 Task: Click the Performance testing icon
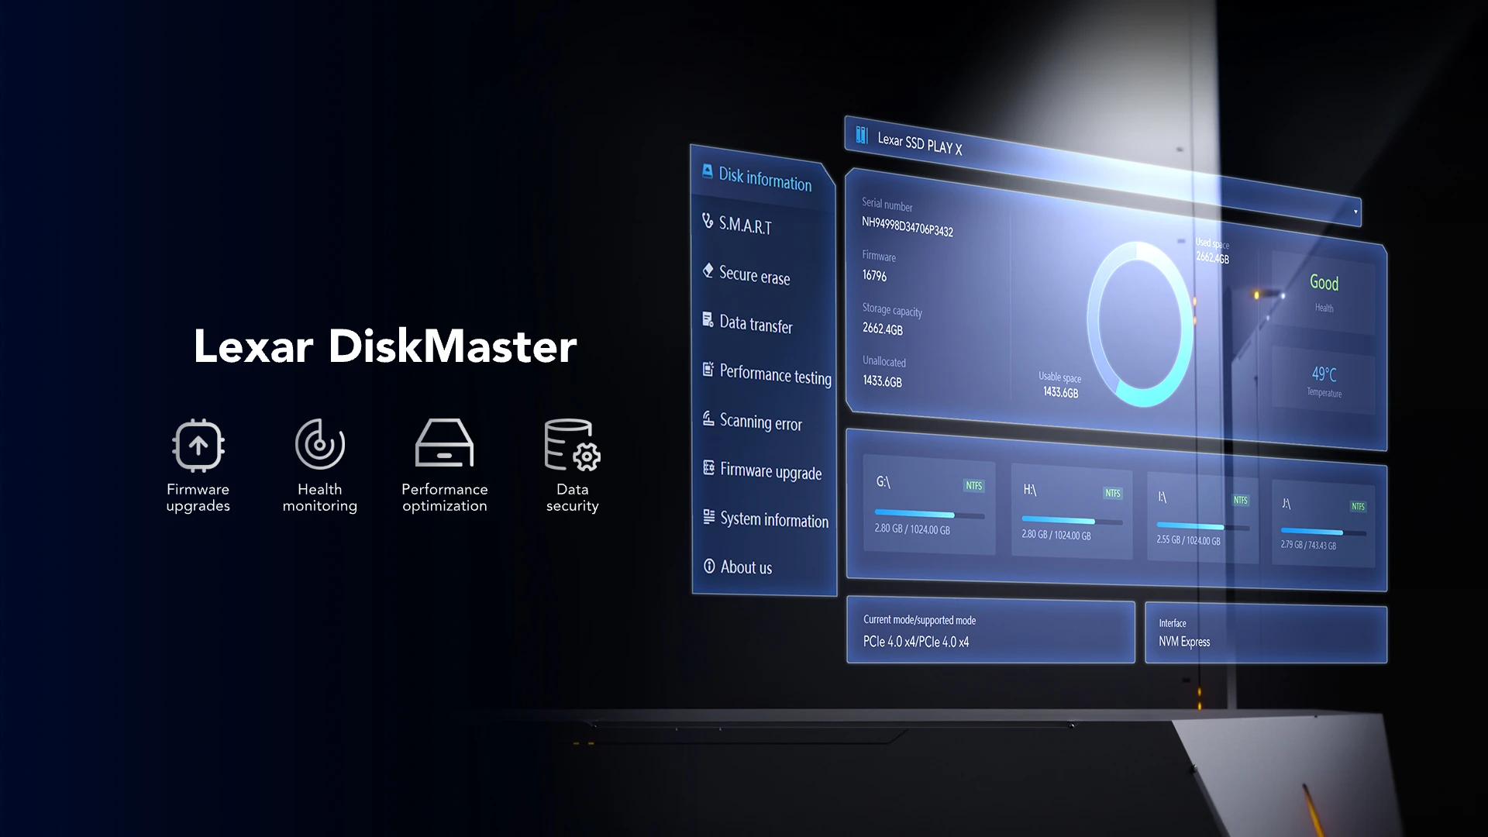pyautogui.click(x=708, y=369)
